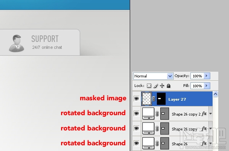The image size is (229, 151).
Task: Toggle visibility of Shape 26 copy 2
Action: 136,114
